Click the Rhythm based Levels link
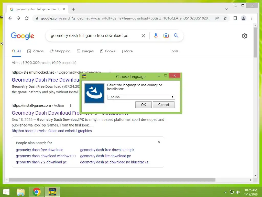This screenshot has height=197, width=262. pyautogui.click(x=29, y=131)
